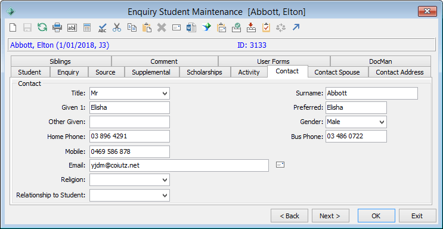443x229 pixels.
Task: Run spell check with ABC checkmark icon
Action: click(102, 27)
